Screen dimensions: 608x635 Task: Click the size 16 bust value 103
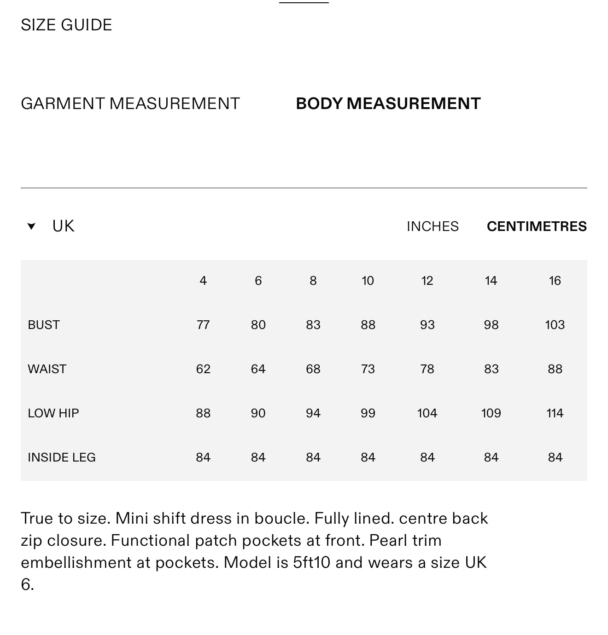[555, 325]
